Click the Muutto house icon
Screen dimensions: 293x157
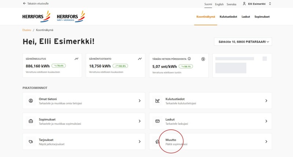(157, 142)
